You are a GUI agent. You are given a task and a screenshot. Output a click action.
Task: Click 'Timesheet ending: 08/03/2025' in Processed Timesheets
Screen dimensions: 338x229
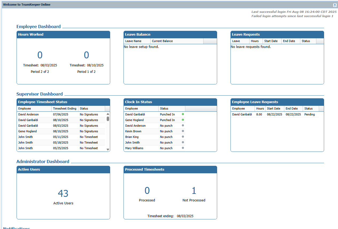click(x=170, y=216)
